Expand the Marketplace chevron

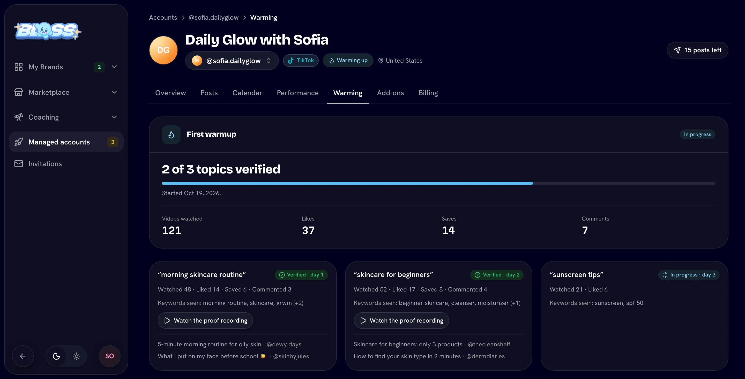coord(114,92)
